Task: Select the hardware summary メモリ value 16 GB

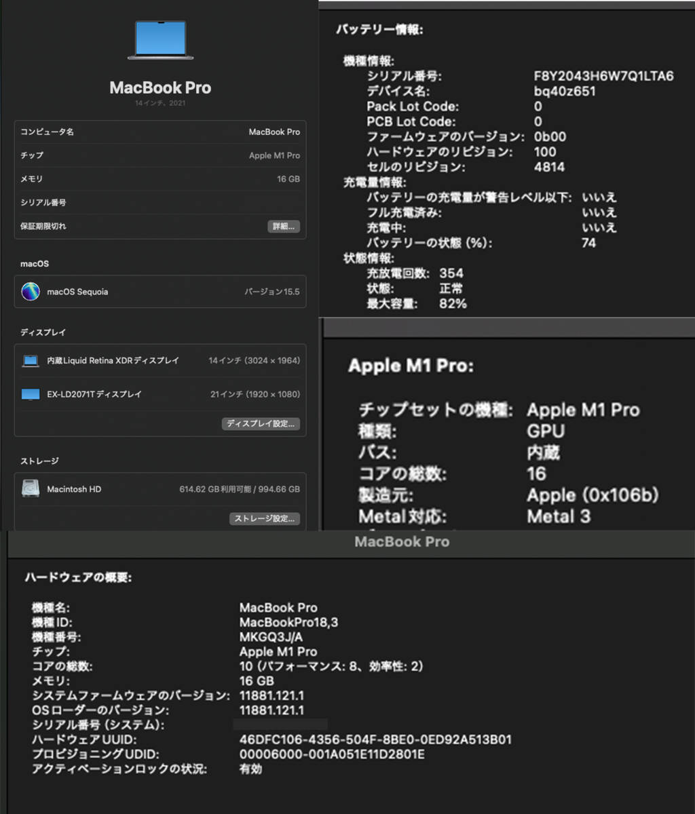Action: pos(257,681)
